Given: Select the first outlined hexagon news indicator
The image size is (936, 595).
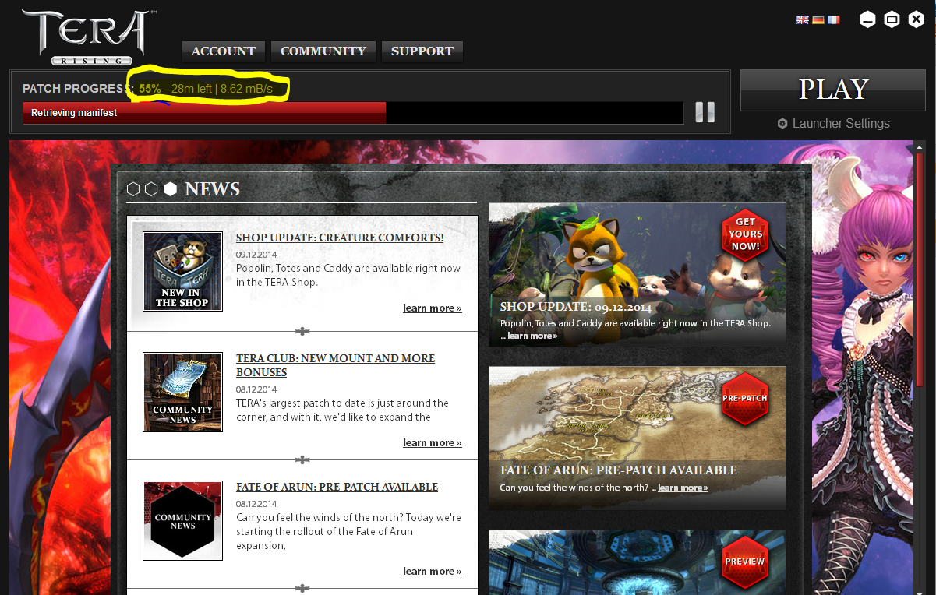Looking at the screenshot, I should point(133,189).
